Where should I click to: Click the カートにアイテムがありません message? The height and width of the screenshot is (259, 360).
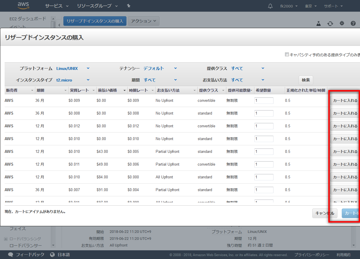coord(35,212)
